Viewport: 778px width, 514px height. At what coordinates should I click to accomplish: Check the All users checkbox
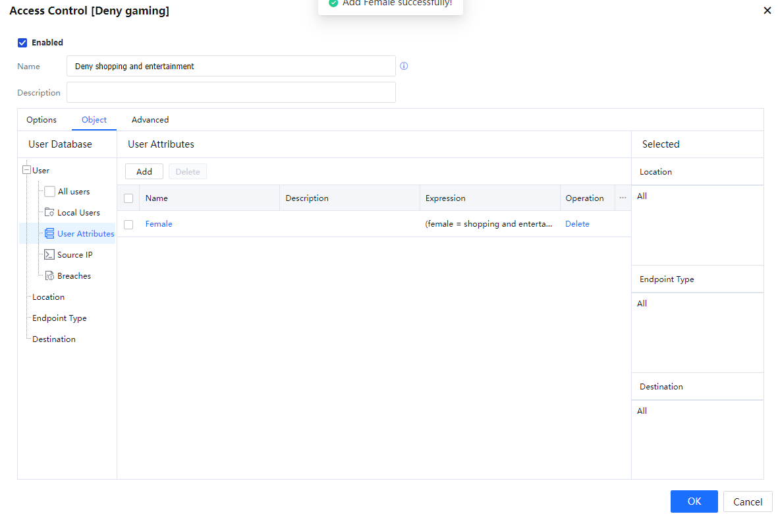click(x=49, y=192)
